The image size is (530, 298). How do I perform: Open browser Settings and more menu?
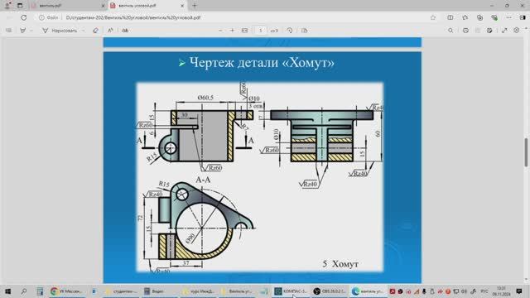(x=508, y=17)
